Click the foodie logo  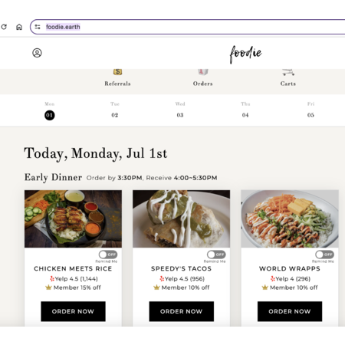245,54
